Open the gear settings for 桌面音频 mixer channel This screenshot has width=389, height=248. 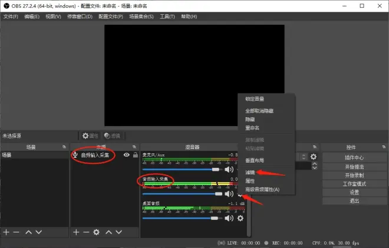[x=240, y=218]
